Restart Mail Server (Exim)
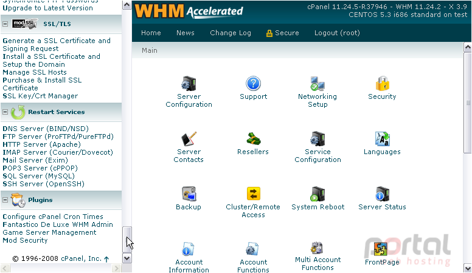The height and width of the screenshot is (273, 472). coord(35,160)
